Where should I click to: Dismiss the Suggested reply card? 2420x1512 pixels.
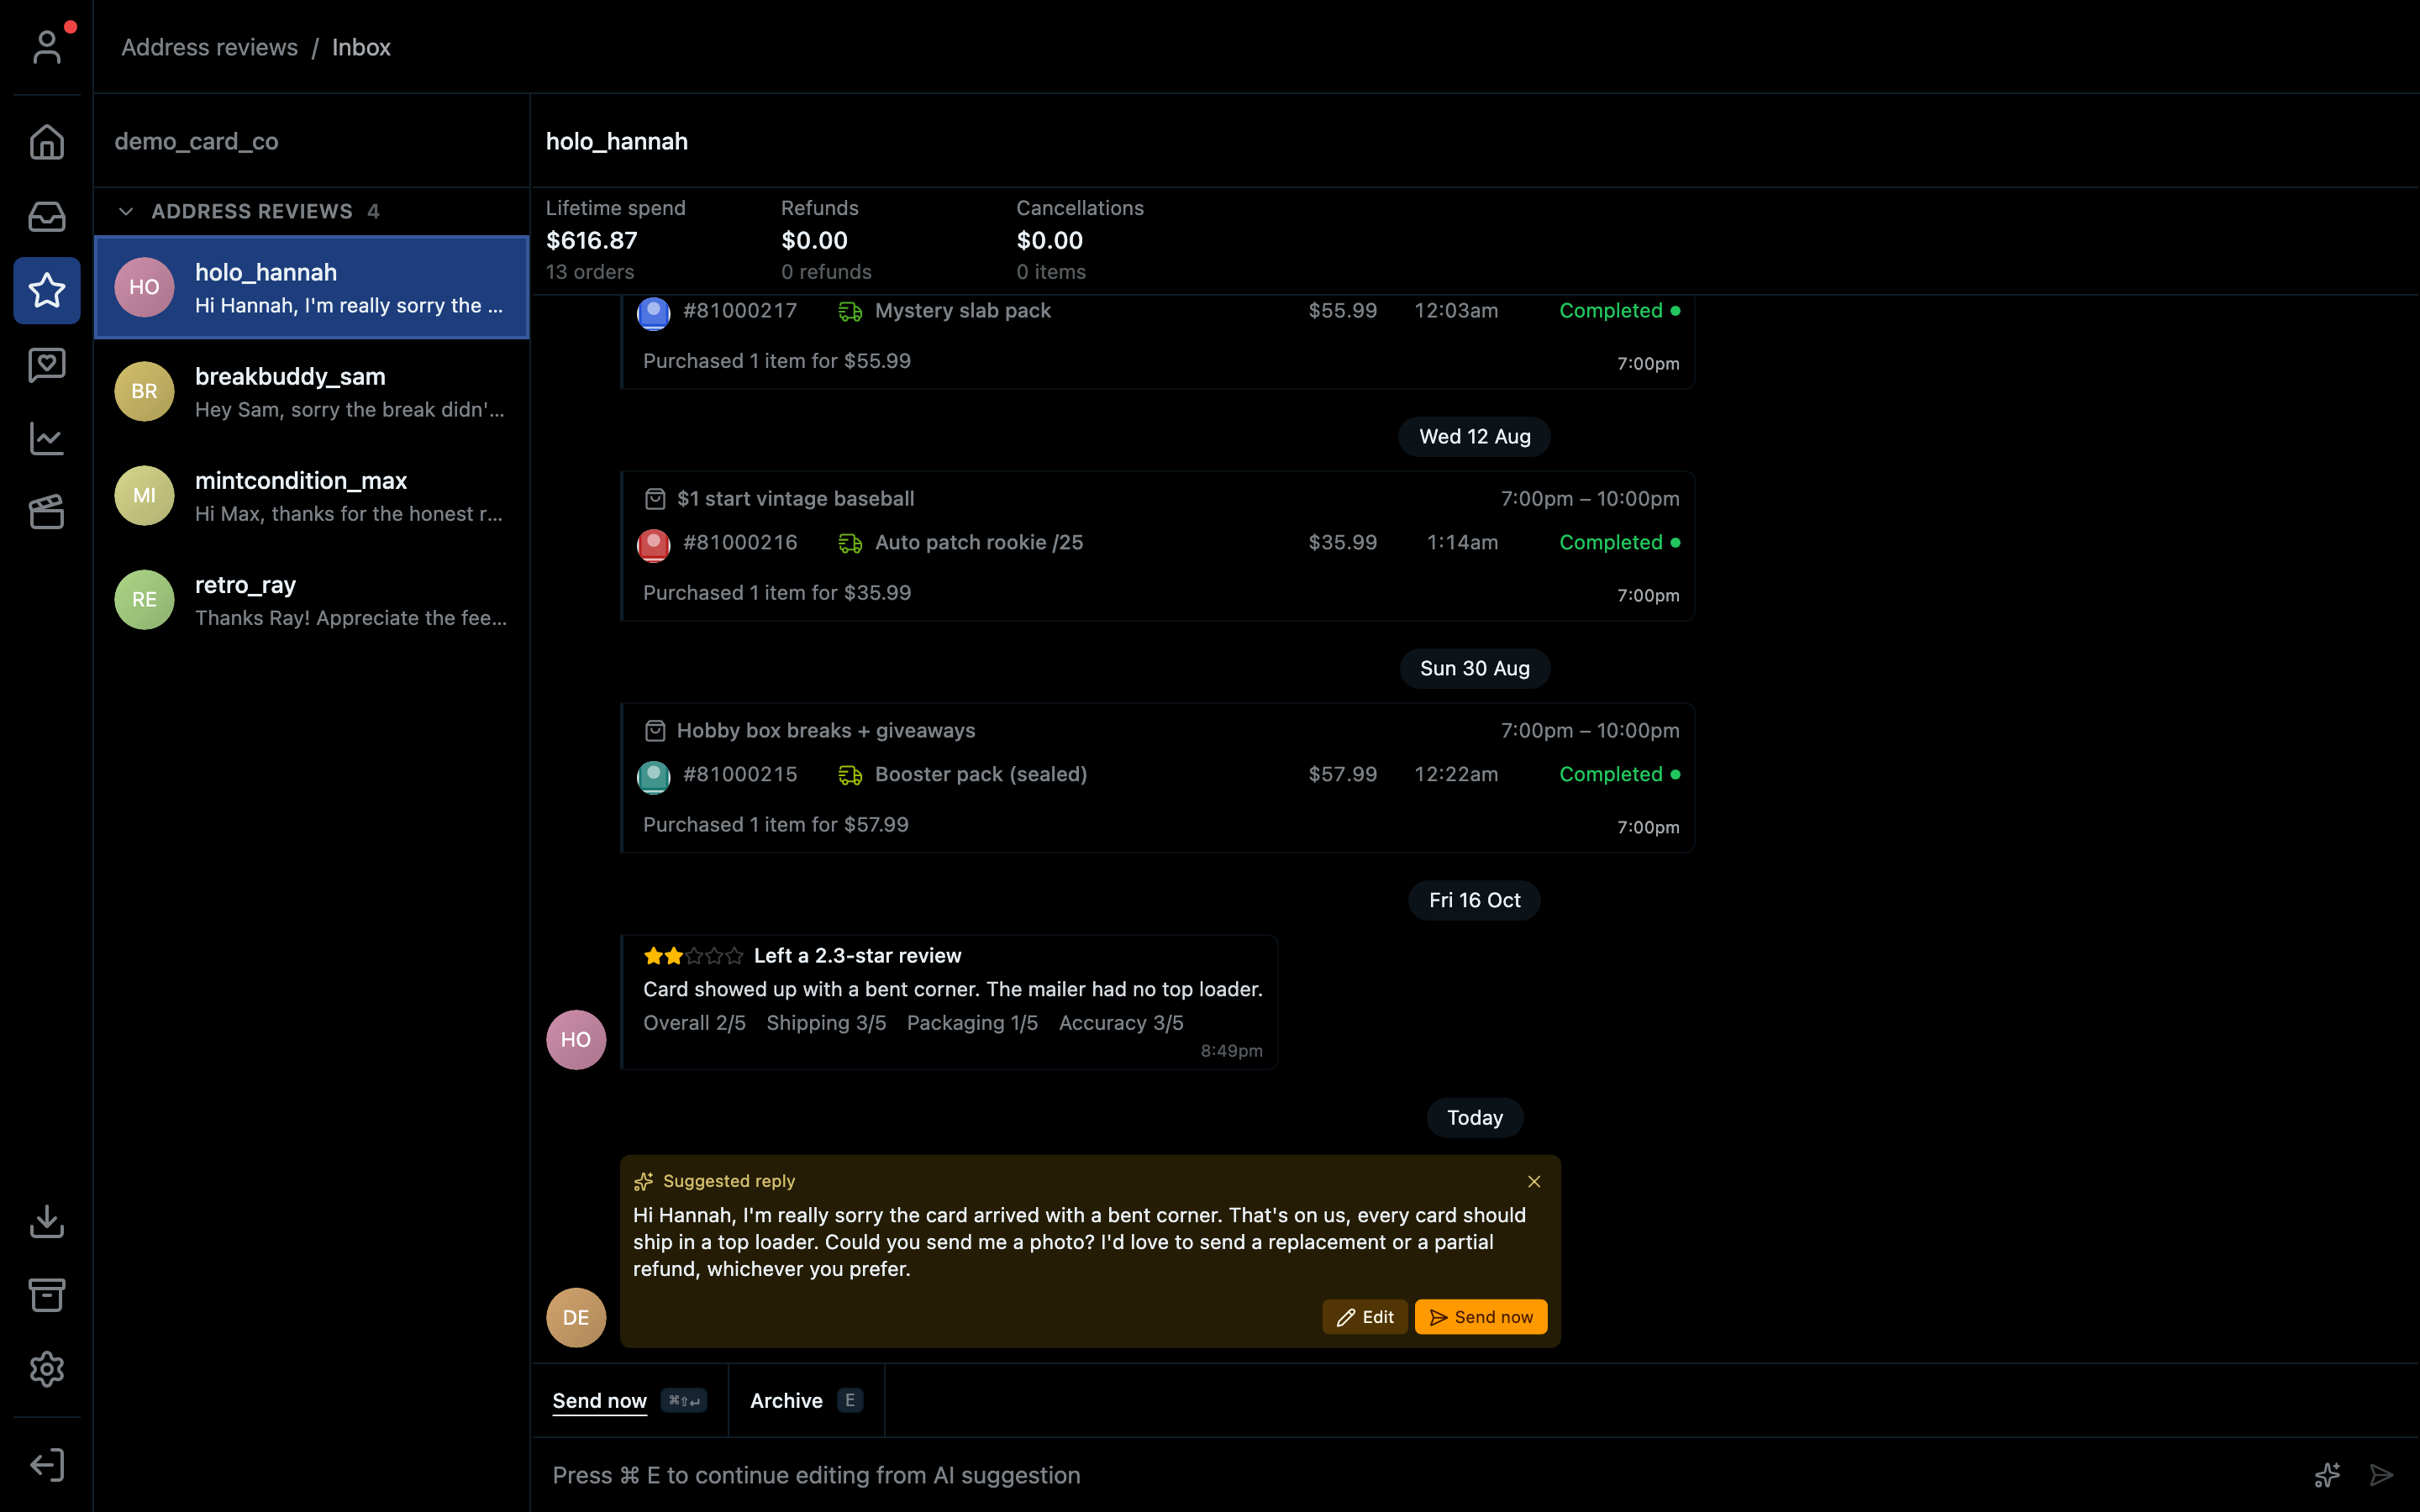point(1534,1181)
